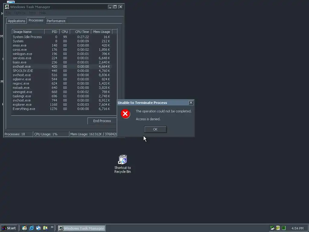This screenshot has height=232, width=309.
Task: Open the Options menu in Task Manager
Action: [x=20, y=13]
